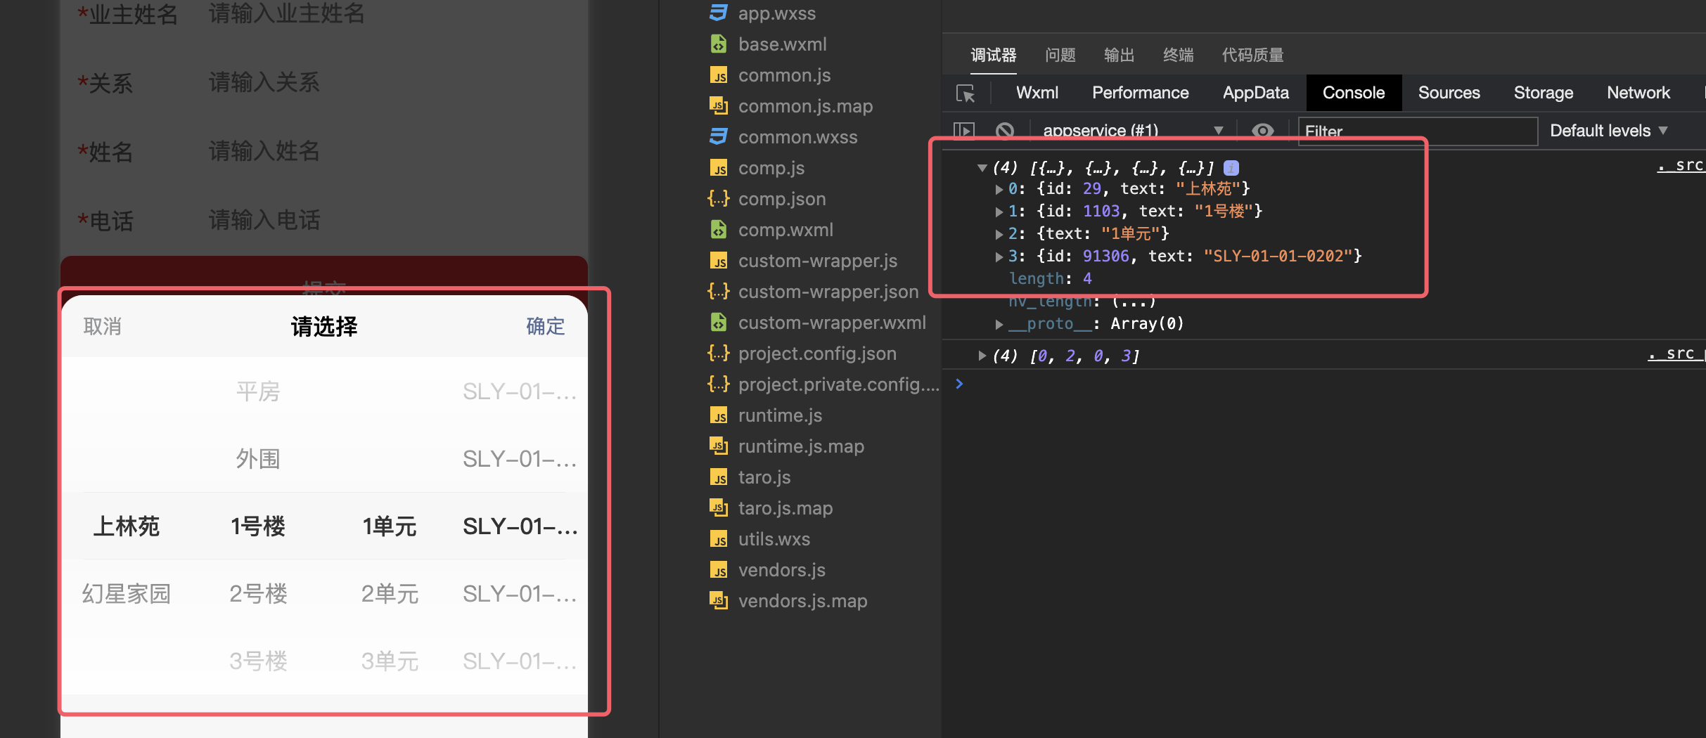Open the Default levels dropdown
The image size is (1706, 738).
[1610, 130]
